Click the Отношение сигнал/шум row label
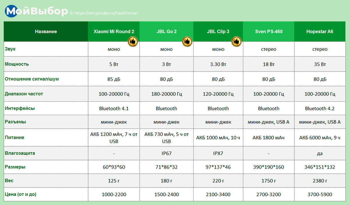The width and height of the screenshot is (350, 205). coord(32,79)
